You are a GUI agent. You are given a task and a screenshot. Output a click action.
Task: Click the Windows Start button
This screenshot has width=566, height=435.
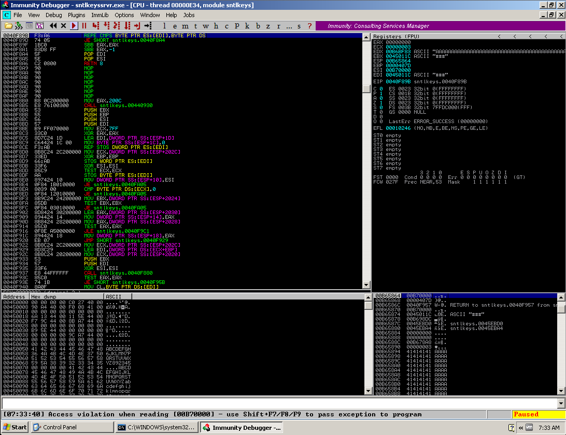15,427
